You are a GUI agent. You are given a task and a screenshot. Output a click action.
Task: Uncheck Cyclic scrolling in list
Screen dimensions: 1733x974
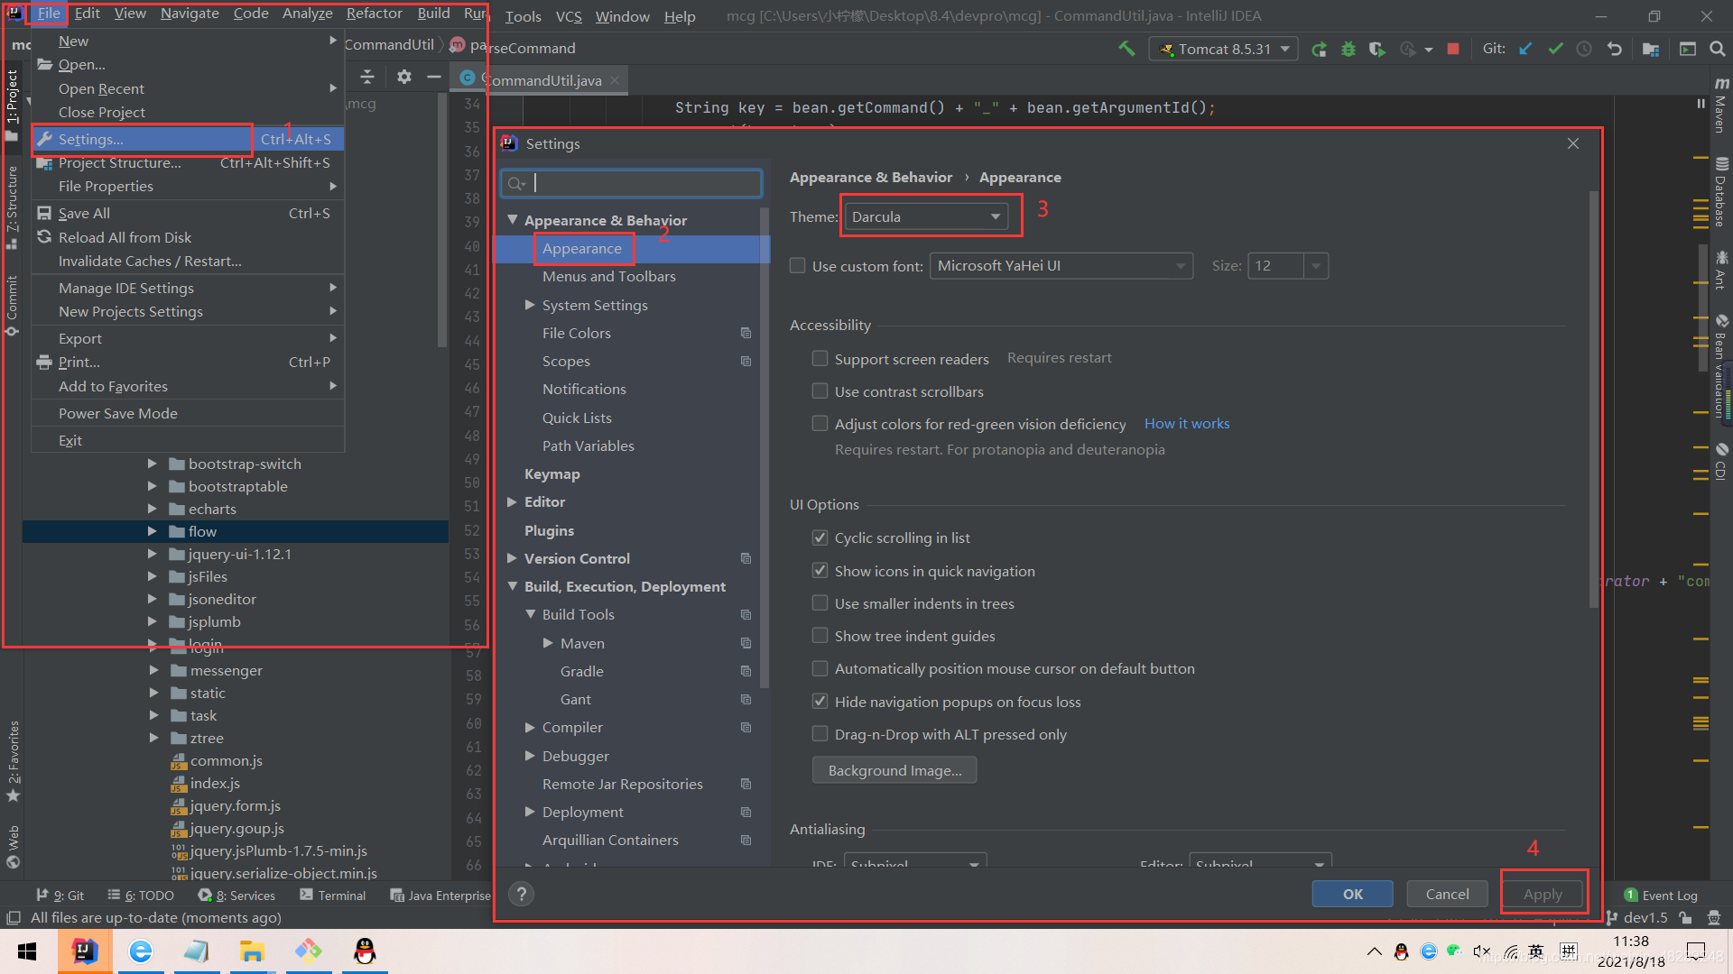[820, 538]
